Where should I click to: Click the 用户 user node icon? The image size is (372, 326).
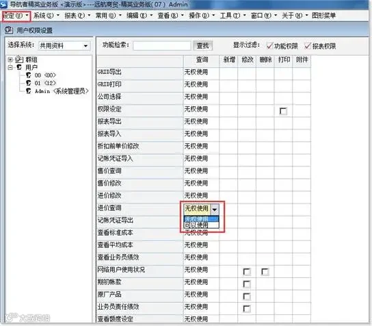[19, 67]
